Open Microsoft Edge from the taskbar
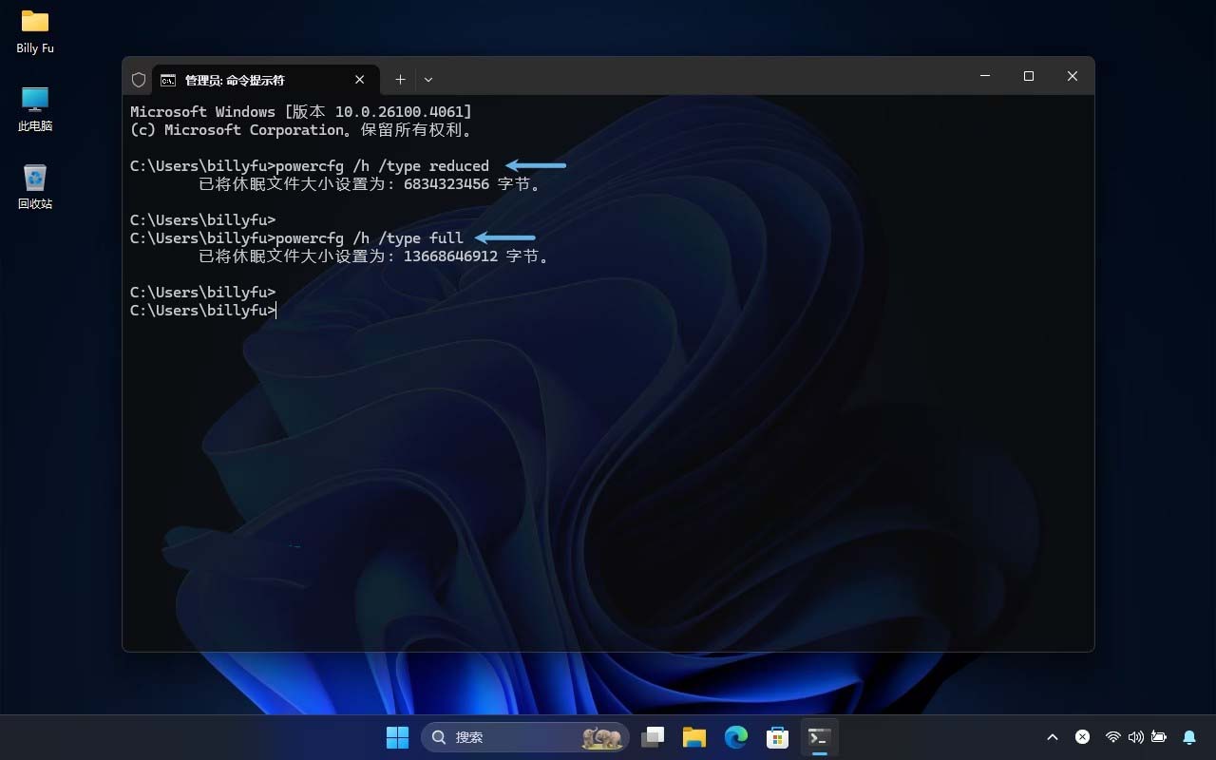1216x760 pixels. pyautogui.click(x=736, y=737)
